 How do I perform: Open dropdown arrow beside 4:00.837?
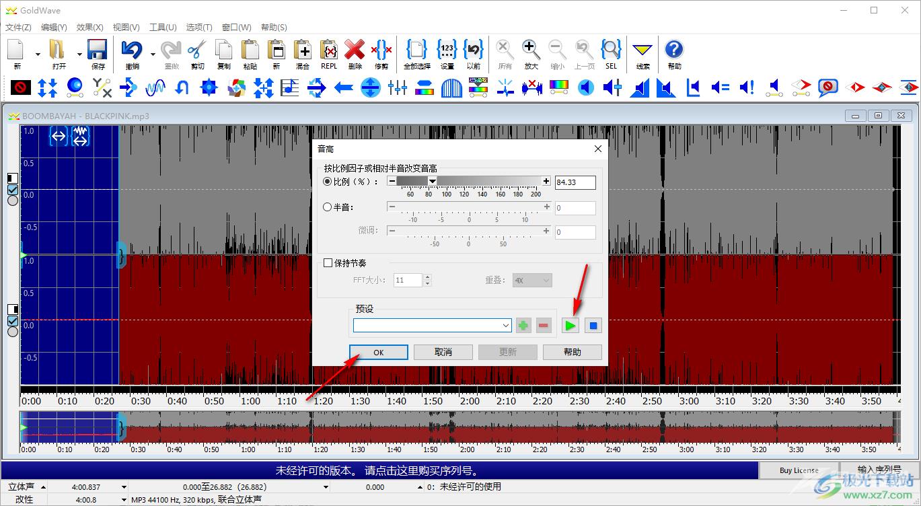[124, 486]
